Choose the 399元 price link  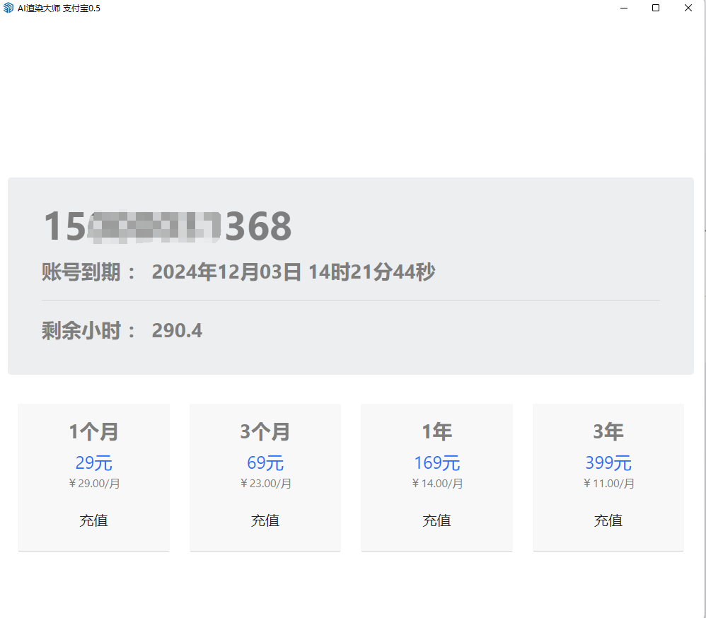tap(608, 463)
